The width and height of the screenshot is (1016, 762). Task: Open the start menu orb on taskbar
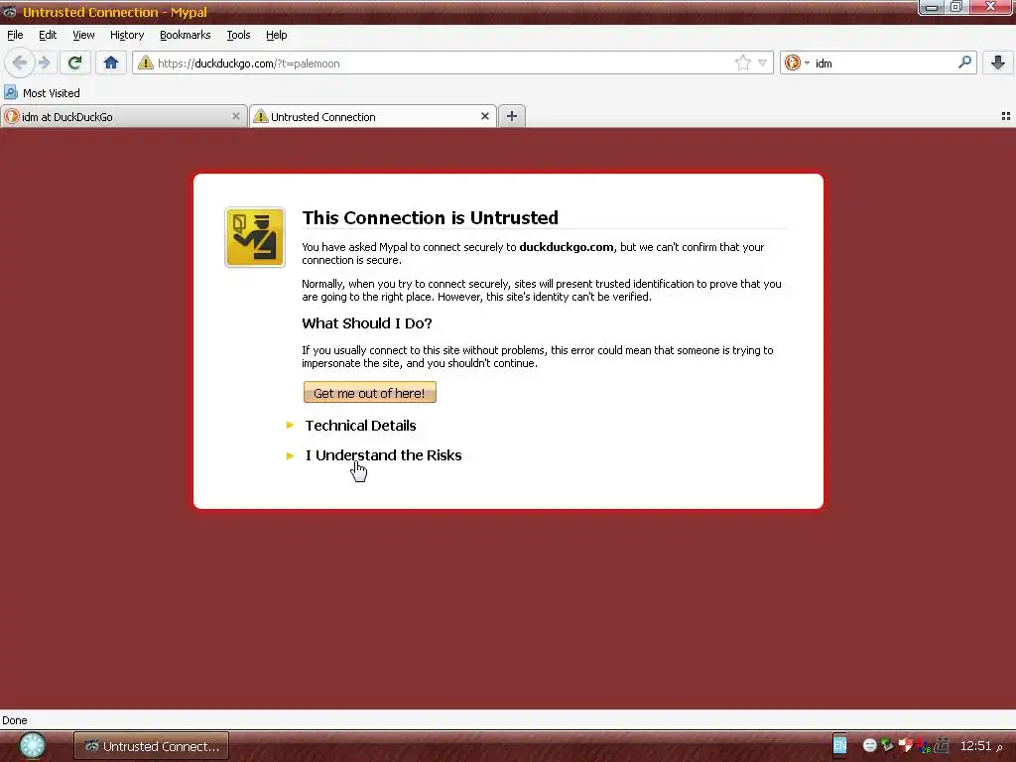(32, 746)
